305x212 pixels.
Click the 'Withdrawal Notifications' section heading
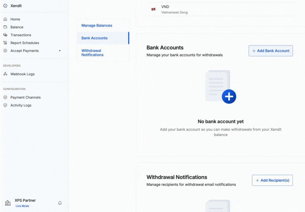pos(177,177)
